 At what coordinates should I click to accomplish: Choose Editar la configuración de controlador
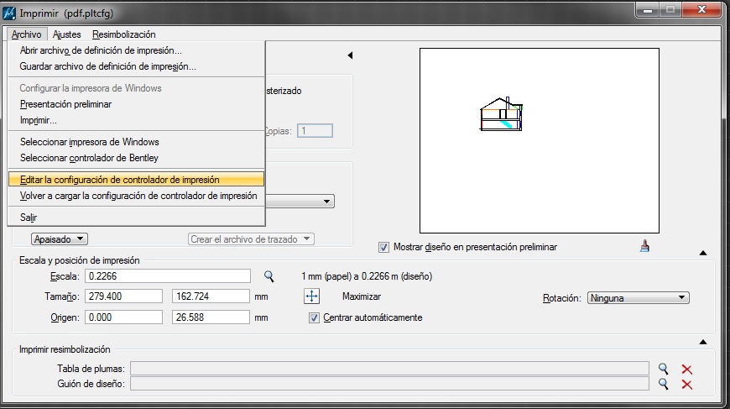pos(137,180)
